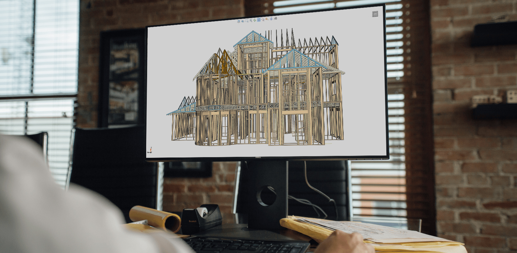Click the orange axis triad indicator
Screen dimensions: 517x253
click(150, 150)
